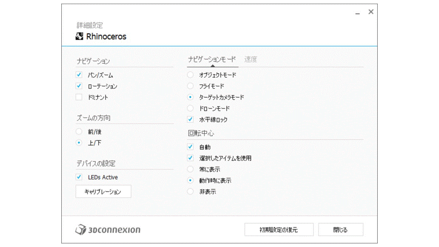The width and height of the screenshot is (439, 247).
Task: Select フライモード radio button
Action: tap(190, 86)
